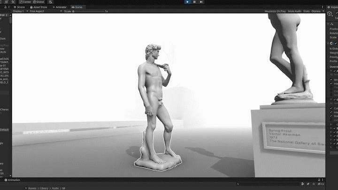Click the hierarchy panel lock icon

coord(5,7)
